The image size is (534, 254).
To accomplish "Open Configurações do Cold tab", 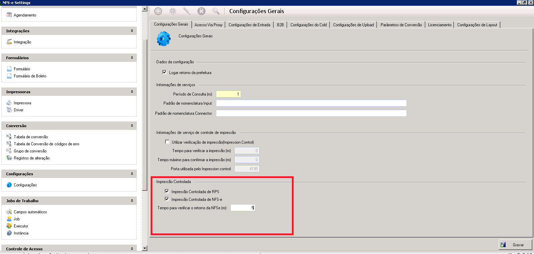I will [x=309, y=25].
